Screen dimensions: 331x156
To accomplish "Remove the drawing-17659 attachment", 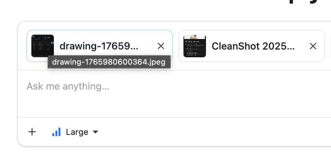I will pos(161,46).
